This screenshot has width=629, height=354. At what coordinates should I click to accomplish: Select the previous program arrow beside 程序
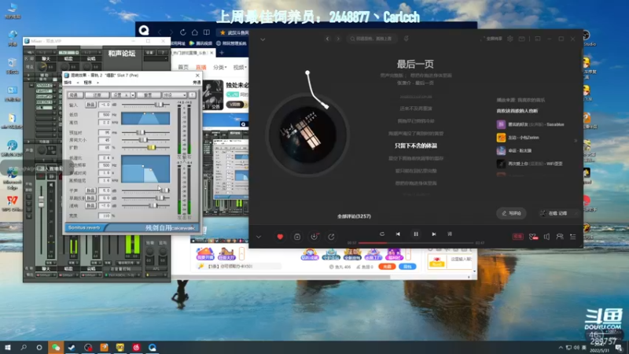[x=78, y=83]
